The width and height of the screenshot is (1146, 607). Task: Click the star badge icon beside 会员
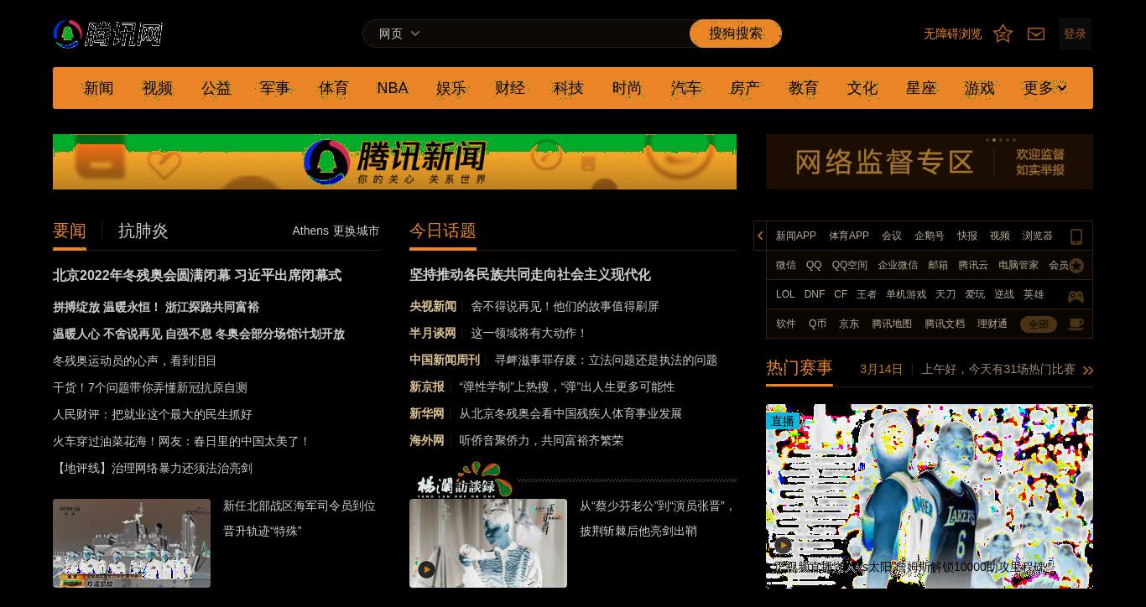point(1076,266)
